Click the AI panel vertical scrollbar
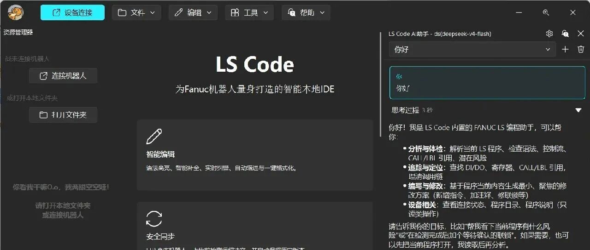 [380, 84]
